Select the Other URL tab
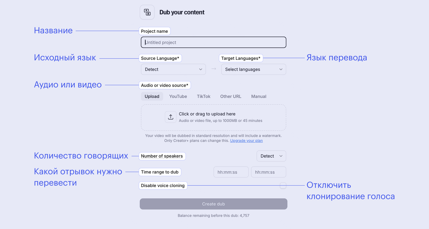This screenshot has height=229, width=429. pyautogui.click(x=231, y=96)
